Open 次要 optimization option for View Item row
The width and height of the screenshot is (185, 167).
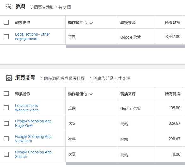(72, 139)
